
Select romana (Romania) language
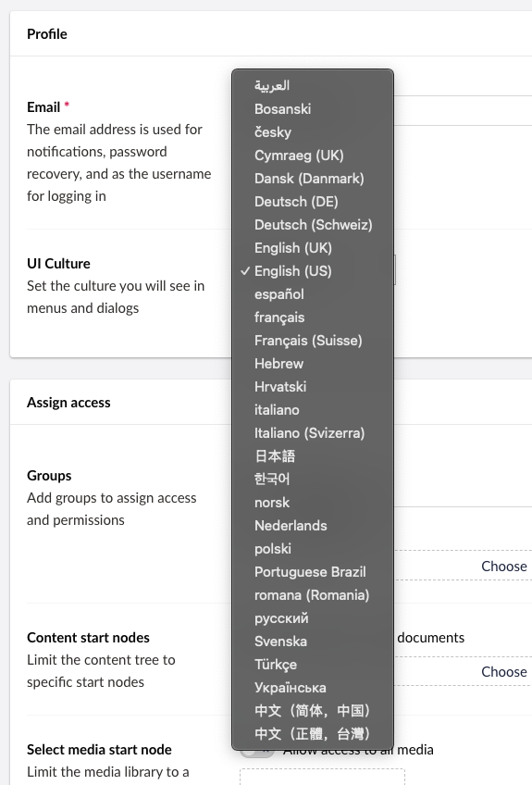[313, 594]
